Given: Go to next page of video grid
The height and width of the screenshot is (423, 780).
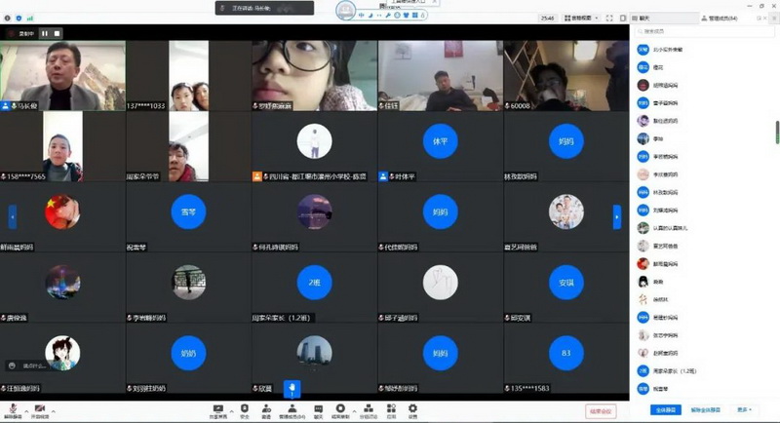Looking at the screenshot, I should pos(616,216).
